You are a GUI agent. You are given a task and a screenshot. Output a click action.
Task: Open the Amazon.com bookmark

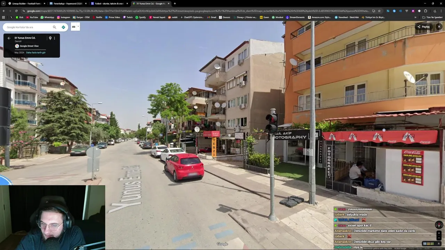coord(319,17)
